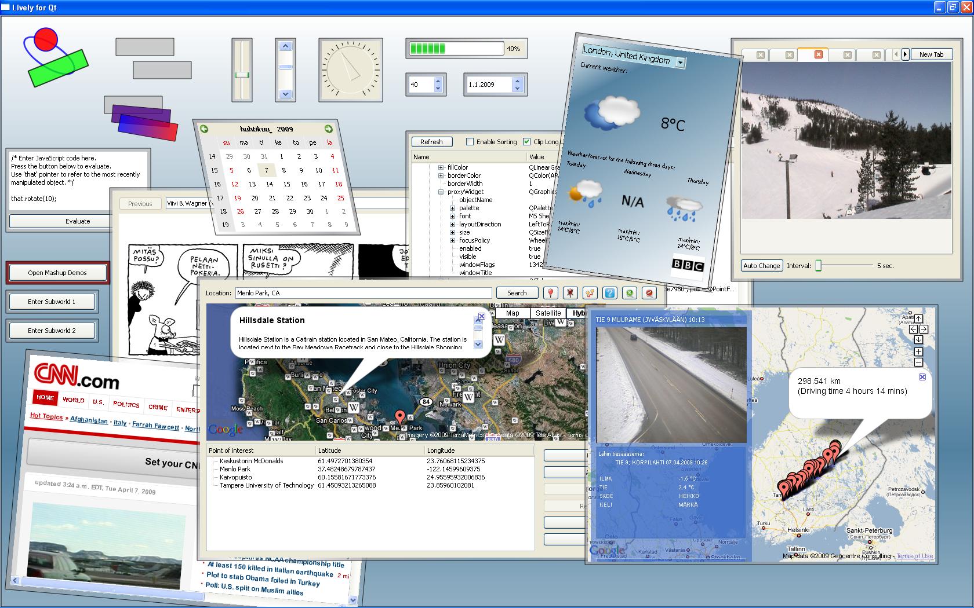Click Open Mashup Demos button
The width and height of the screenshot is (974, 608).
57,273
